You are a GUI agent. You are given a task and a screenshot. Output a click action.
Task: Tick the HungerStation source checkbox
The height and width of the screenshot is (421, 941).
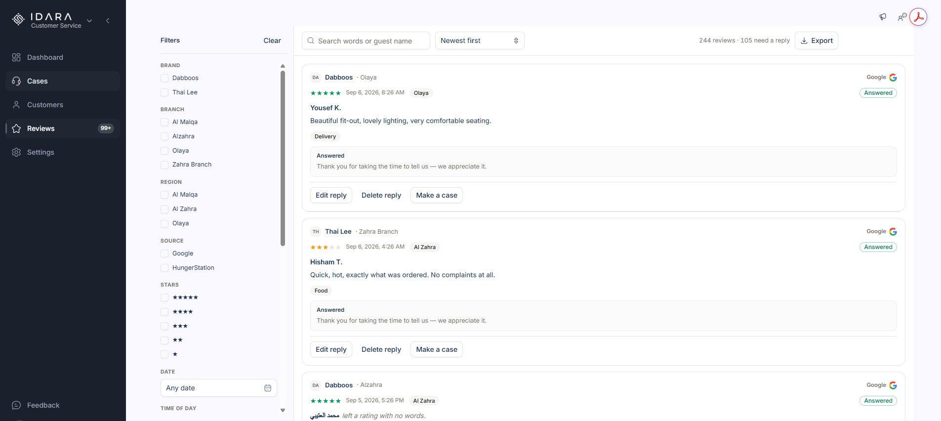click(x=164, y=268)
